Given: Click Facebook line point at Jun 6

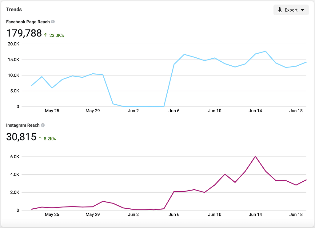Looking at the screenshot, I should point(174,64).
